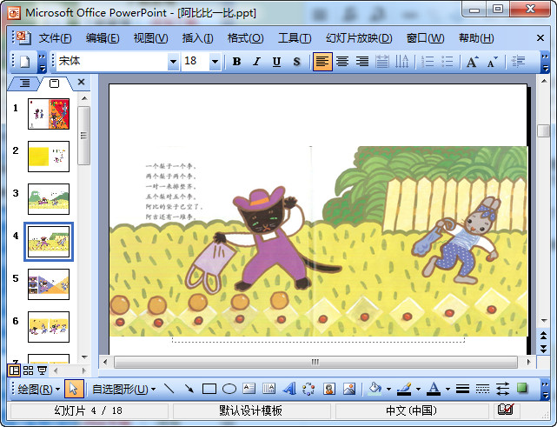Viewport: 557px width, 427px height.
Task: Open the 文件(F) menu
Action: pos(55,38)
